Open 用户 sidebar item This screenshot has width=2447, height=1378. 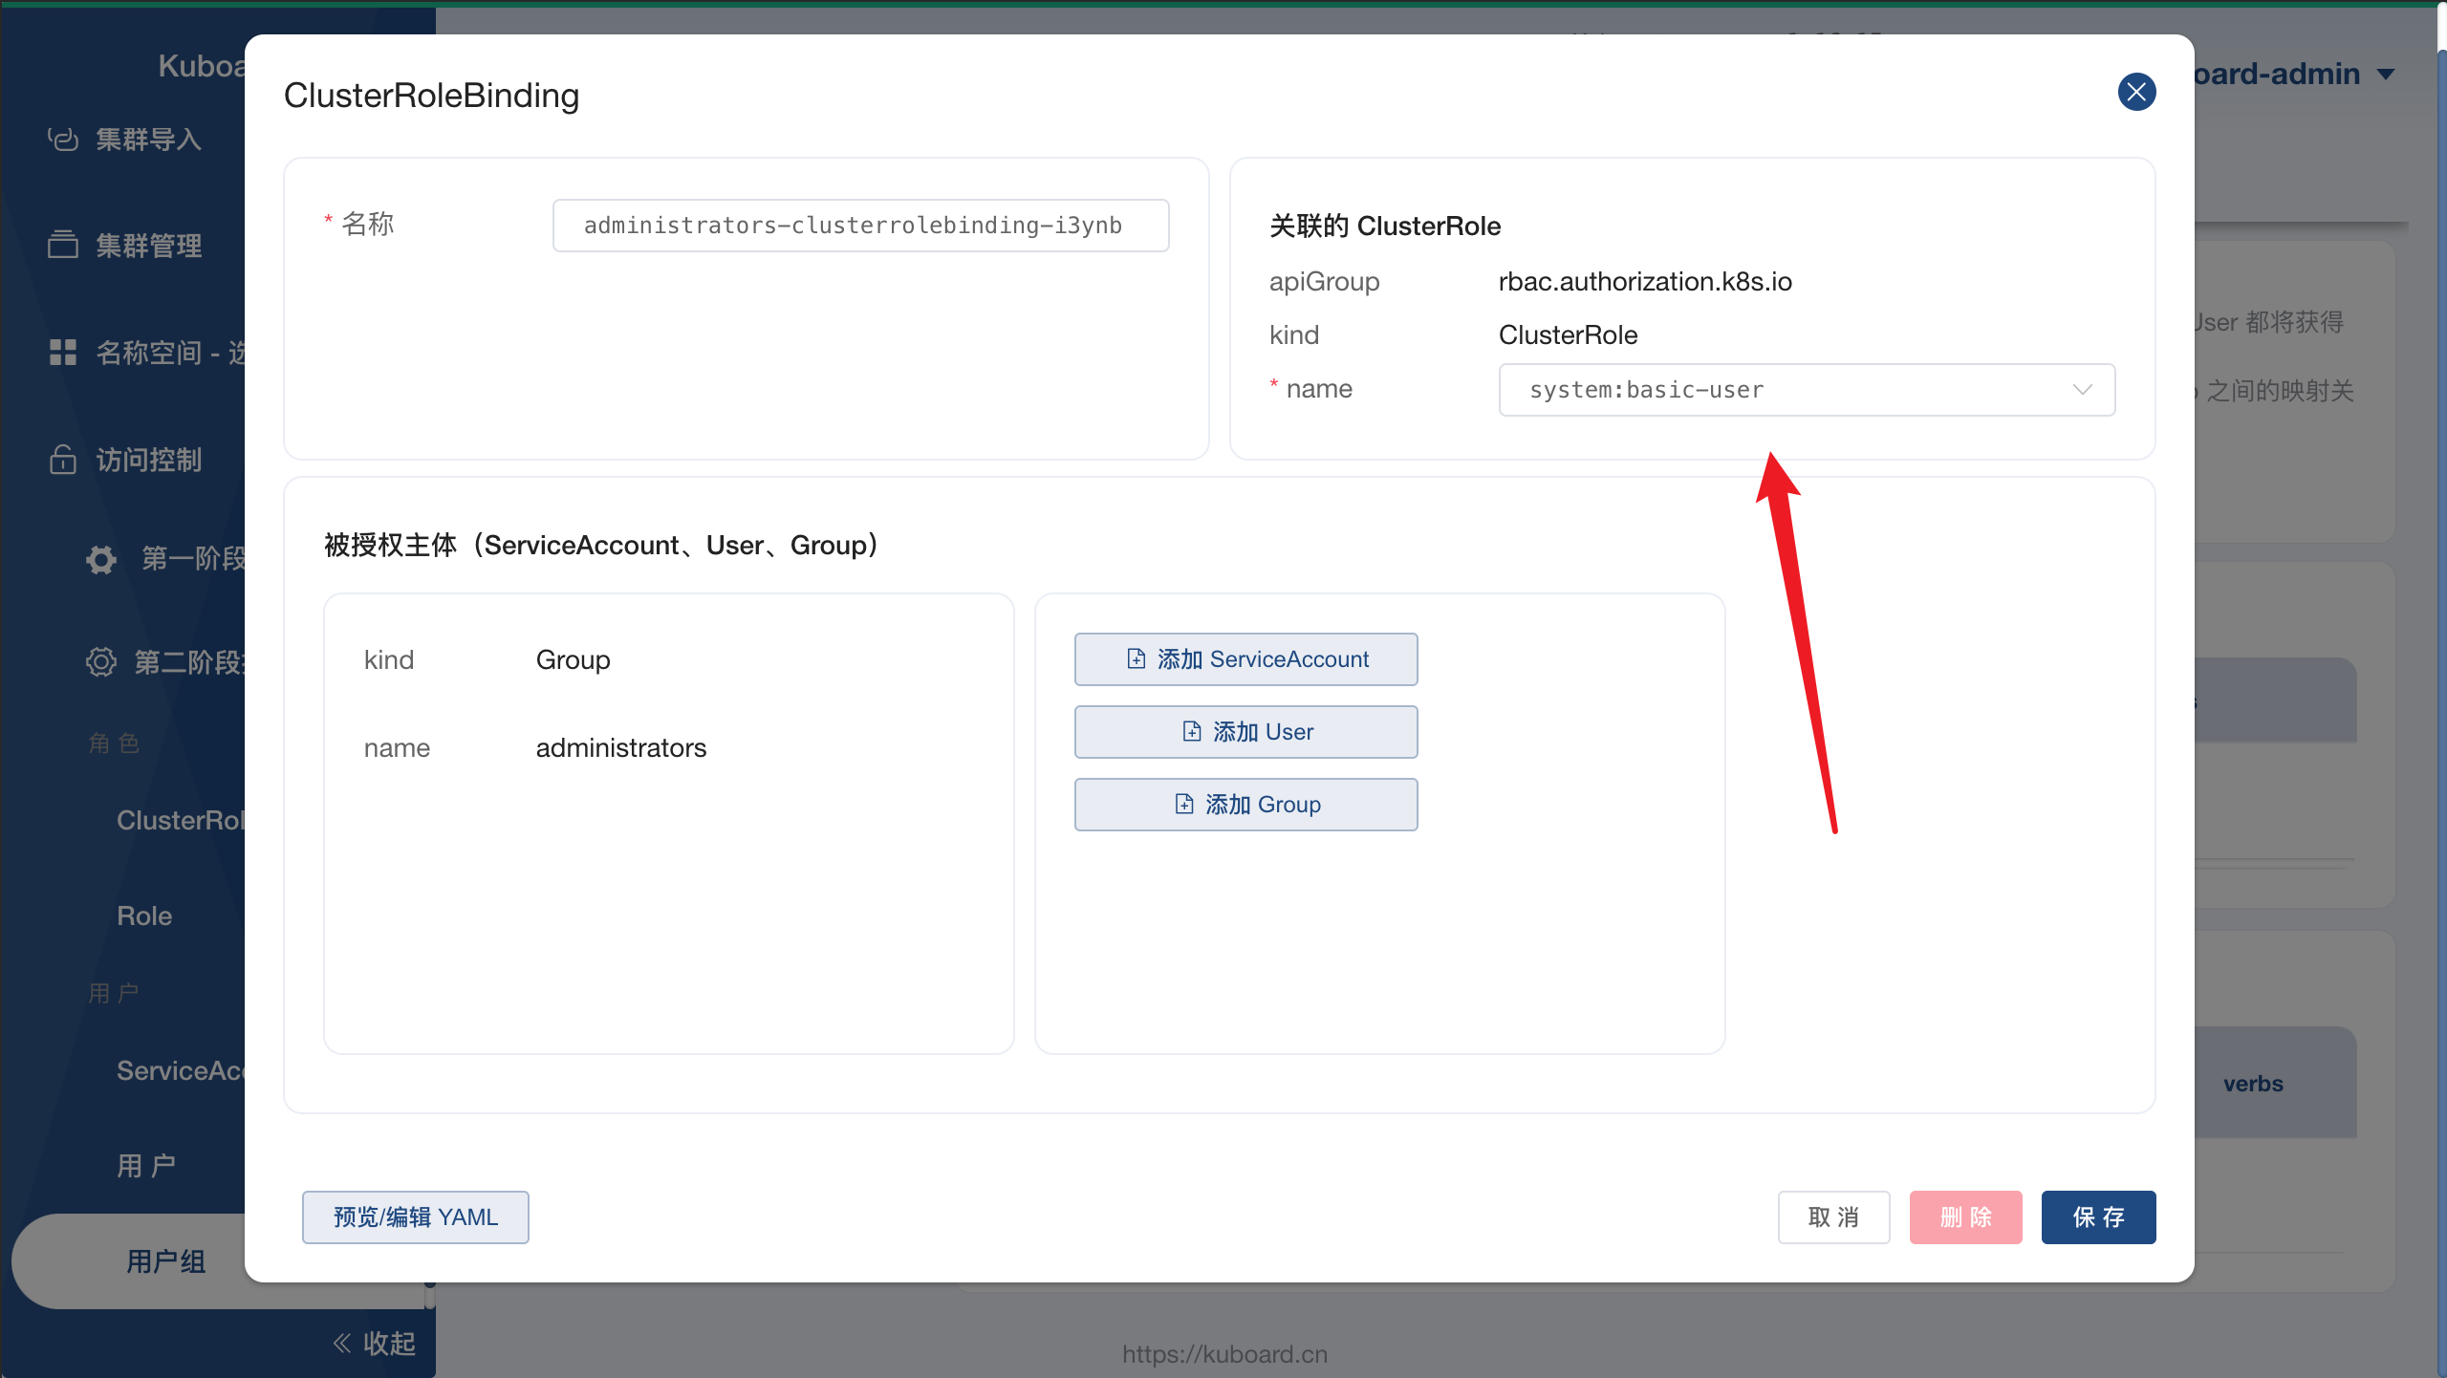tap(145, 1167)
